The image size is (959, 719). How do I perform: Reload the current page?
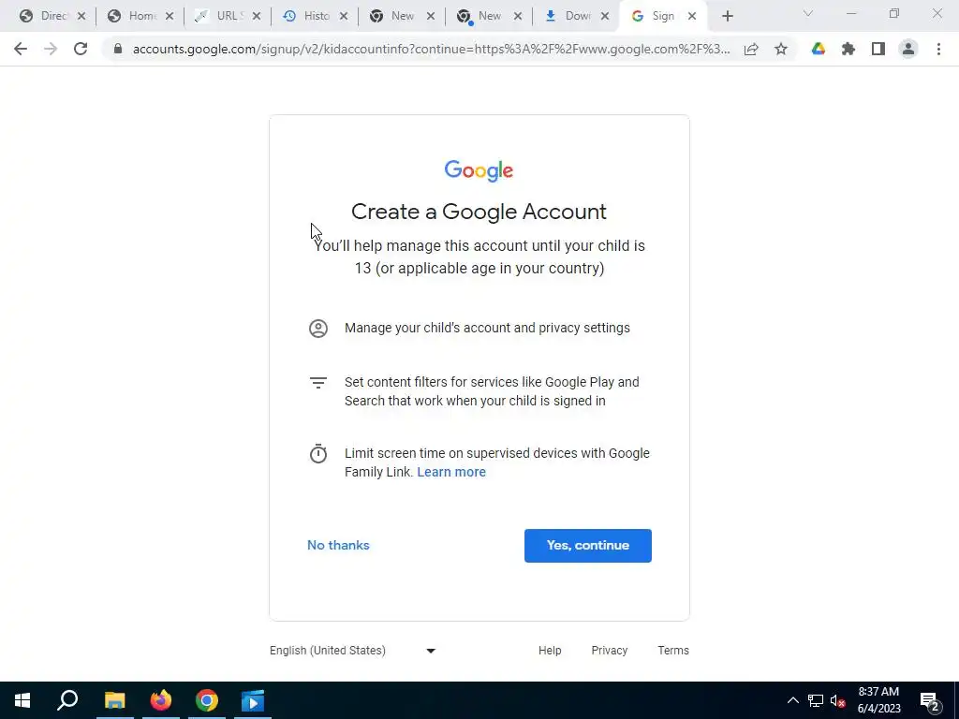click(81, 49)
